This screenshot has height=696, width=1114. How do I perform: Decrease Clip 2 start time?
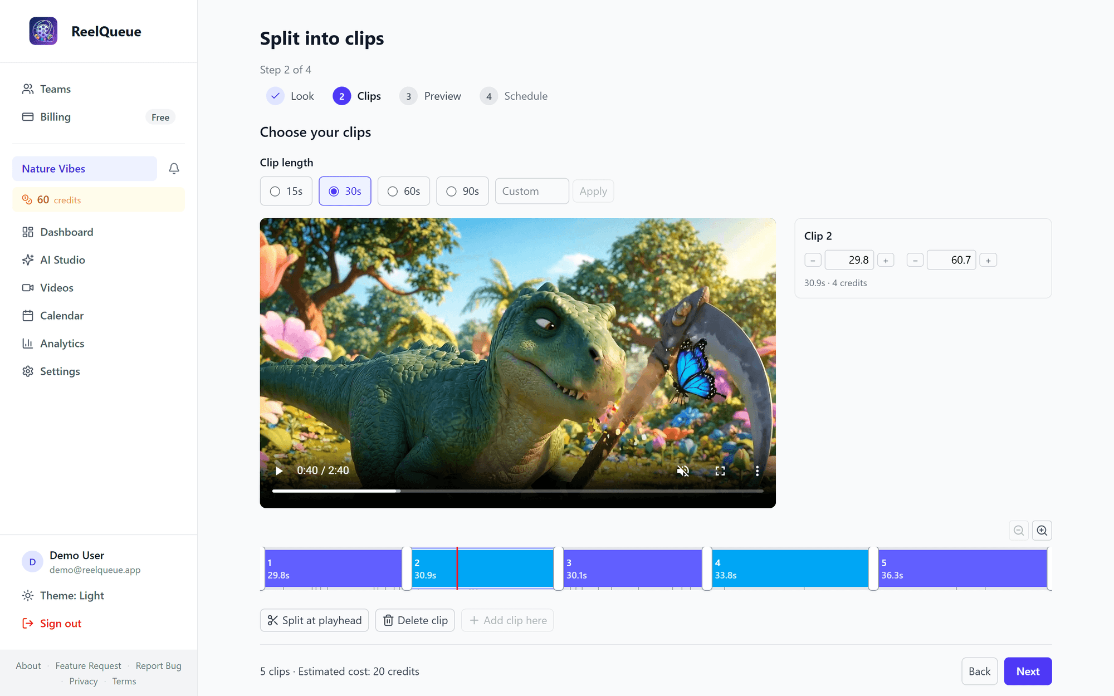pos(813,260)
